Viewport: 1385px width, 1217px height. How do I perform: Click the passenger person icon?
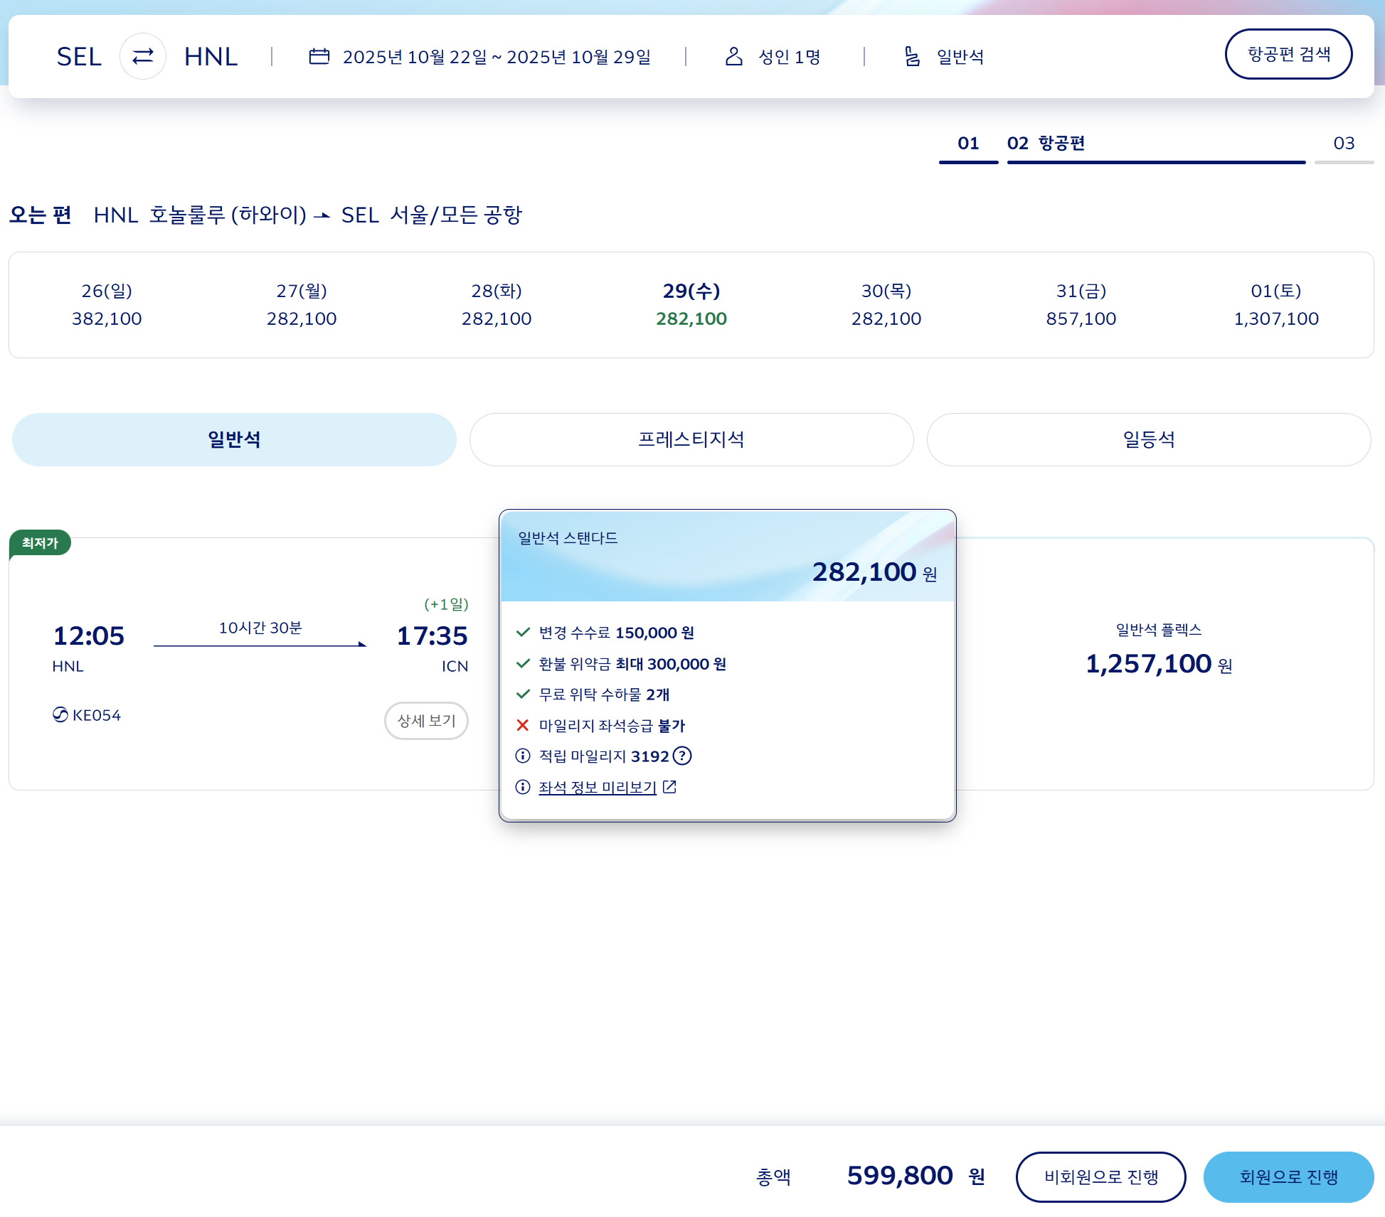pyautogui.click(x=733, y=56)
